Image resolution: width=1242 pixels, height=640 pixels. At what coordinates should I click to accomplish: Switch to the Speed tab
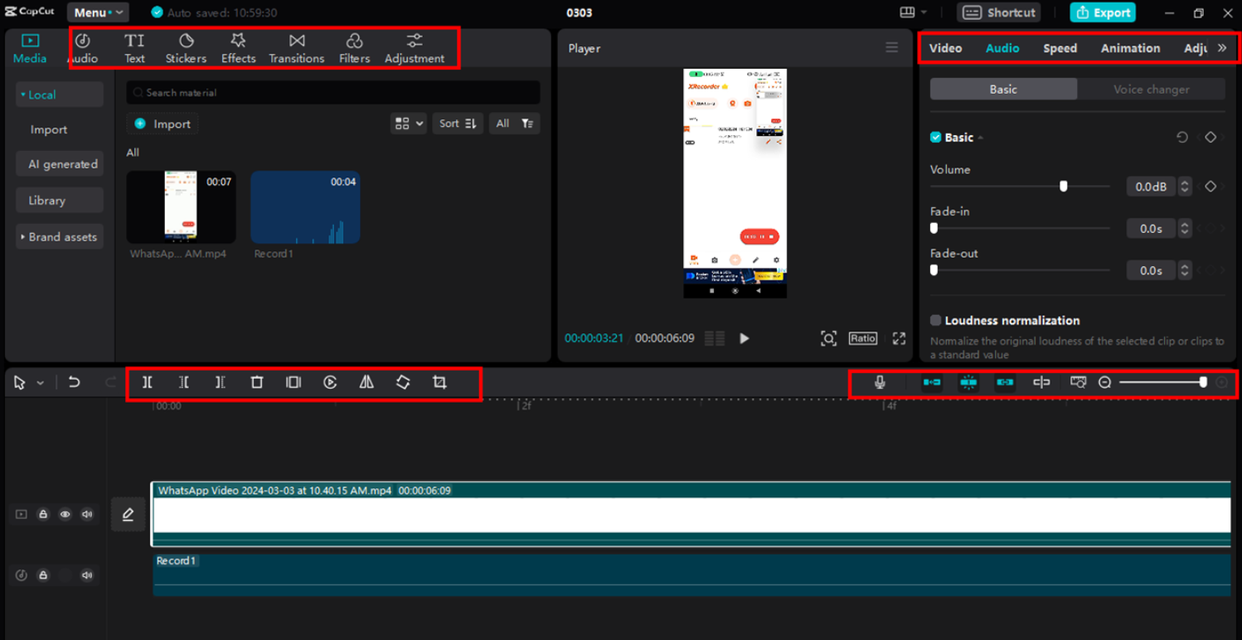point(1060,48)
